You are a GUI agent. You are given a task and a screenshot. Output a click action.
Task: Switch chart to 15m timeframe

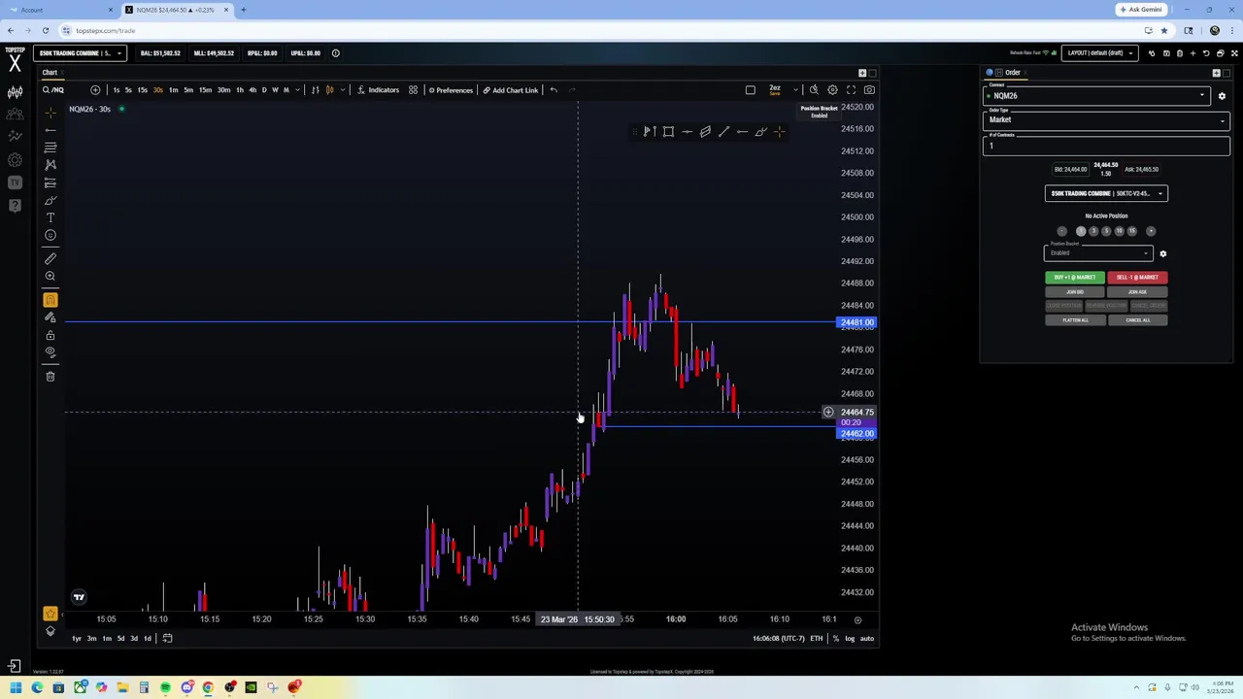click(x=205, y=90)
